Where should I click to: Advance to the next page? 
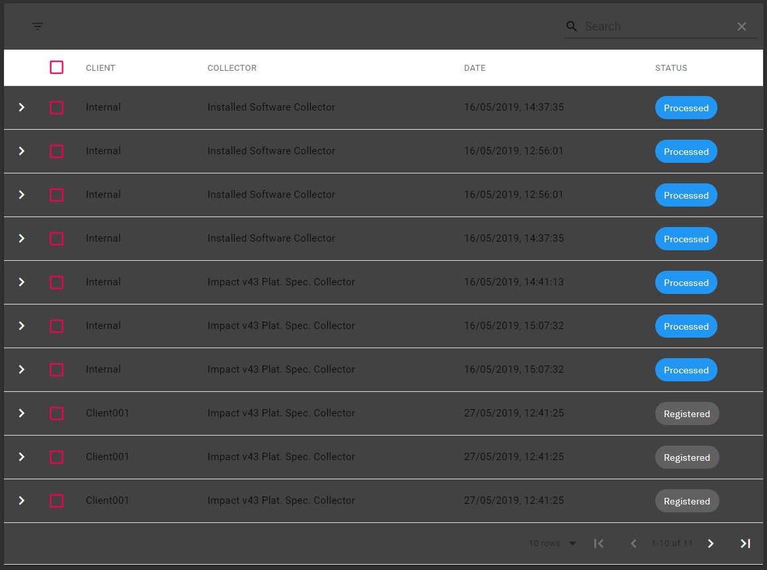click(x=710, y=544)
